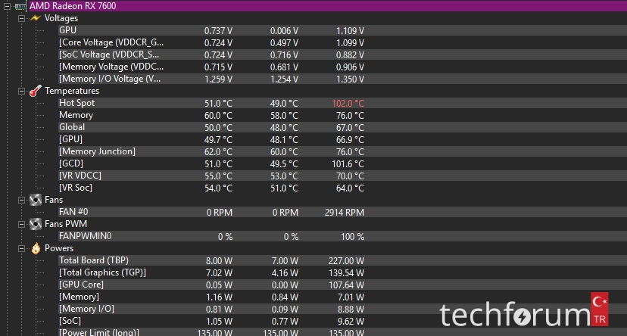
Task: Select the [Memory Junction] row
Action: [x=342, y=151]
